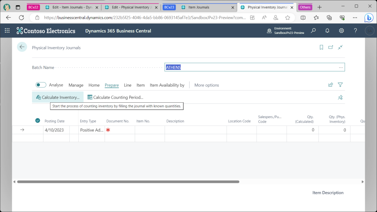
Task: Click the browser address bar URL
Action: click(x=145, y=18)
